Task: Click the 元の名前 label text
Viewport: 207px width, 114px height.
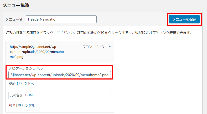Action: [17, 95]
